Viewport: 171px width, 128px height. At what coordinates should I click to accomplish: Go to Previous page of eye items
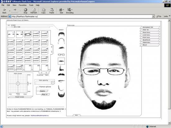click(42, 73)
